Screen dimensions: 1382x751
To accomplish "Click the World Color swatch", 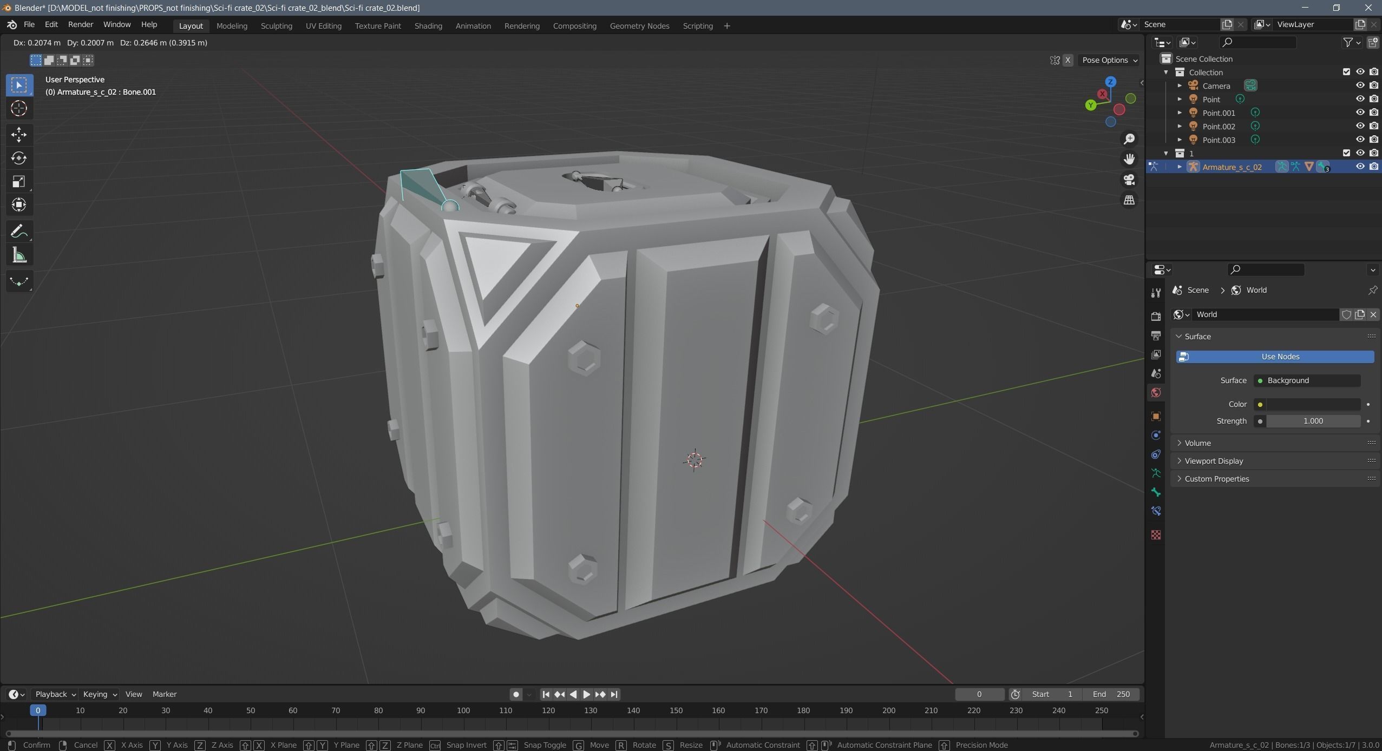I will (x=1313, y=404).
